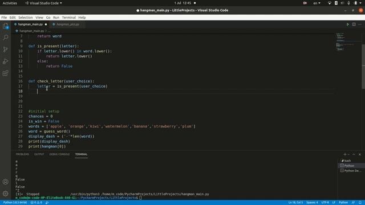The image size is (365, 205).
Task: Open notifications bell in status bar
Action: [360, 203]
